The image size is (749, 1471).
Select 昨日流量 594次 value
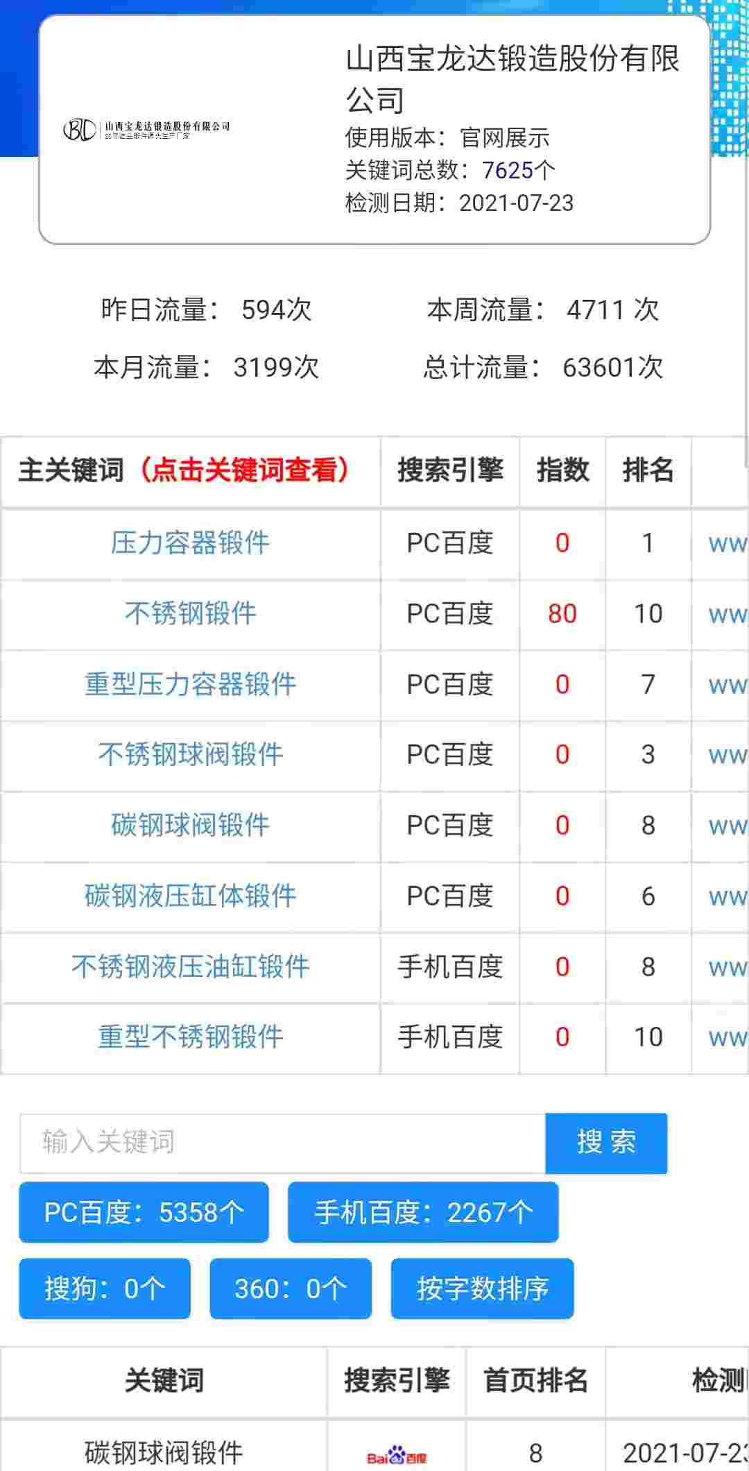click(x=276, y=309)
